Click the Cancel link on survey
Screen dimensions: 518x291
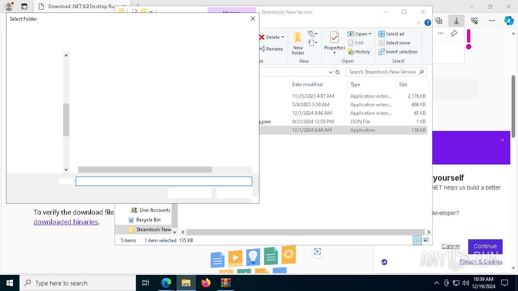(450, 246)
